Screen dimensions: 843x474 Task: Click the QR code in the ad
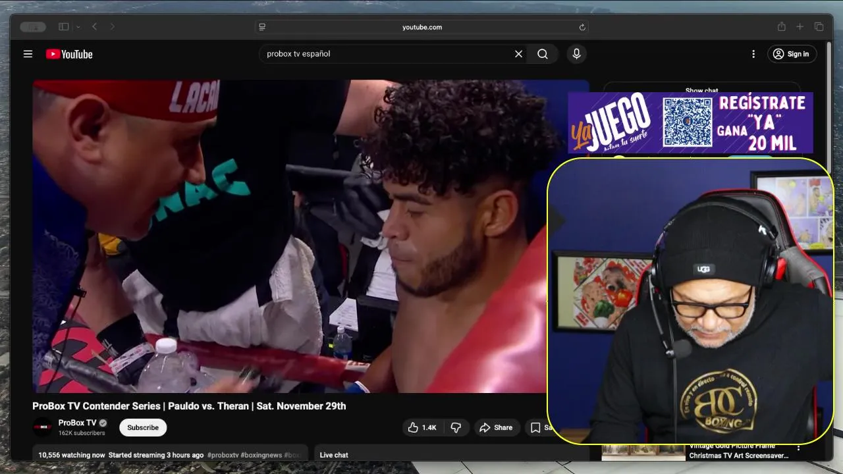687,122
